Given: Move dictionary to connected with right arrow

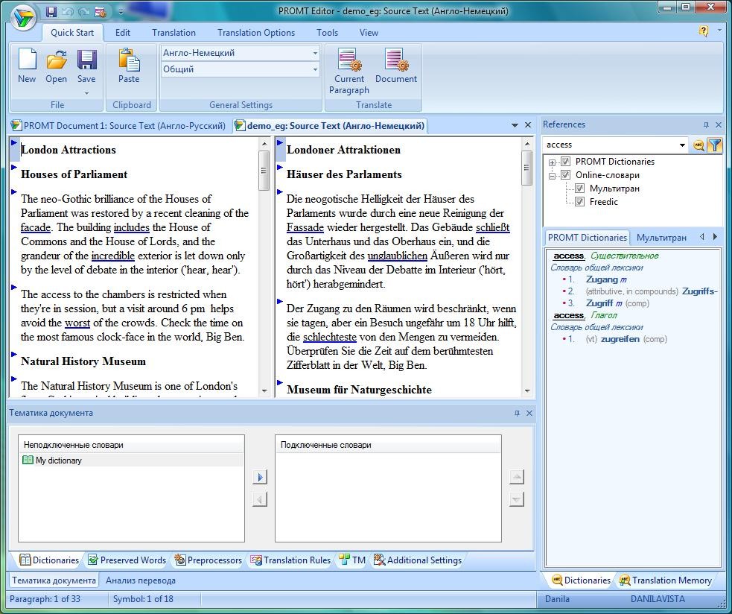Looking at the screenshot, I should pos(260,477).
